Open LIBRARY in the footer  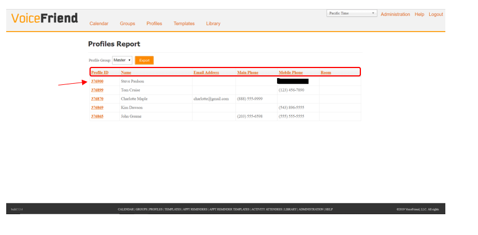point(290,210)
